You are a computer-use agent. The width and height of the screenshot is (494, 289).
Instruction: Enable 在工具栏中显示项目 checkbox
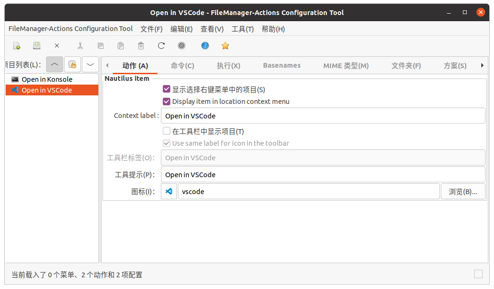point(167,132)
